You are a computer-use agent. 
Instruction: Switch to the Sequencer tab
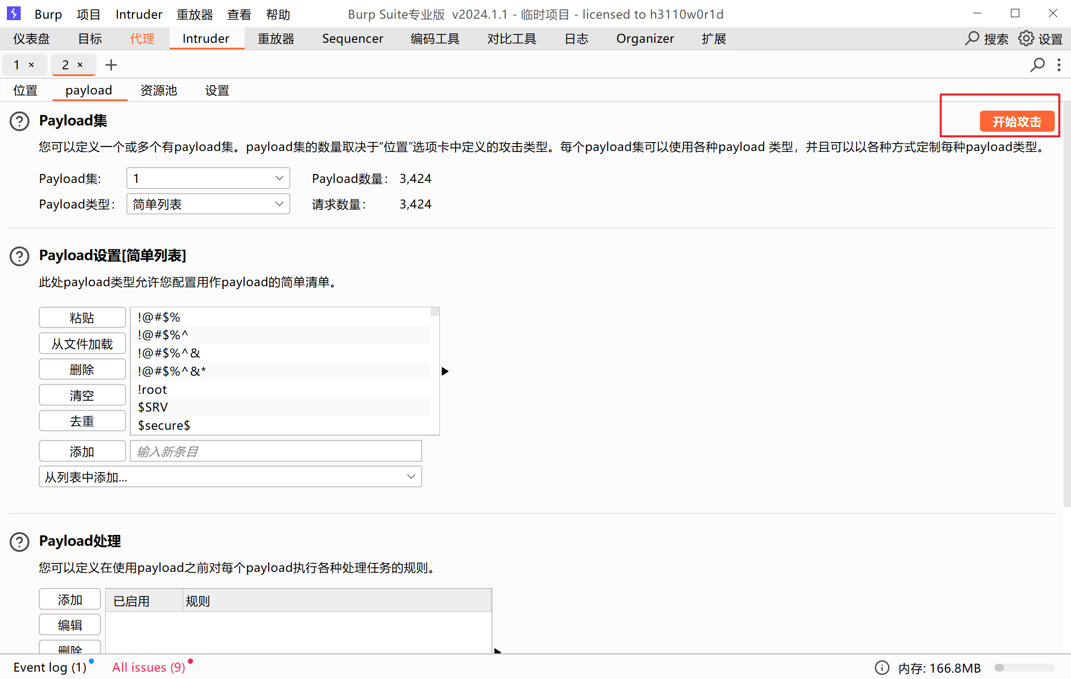coord(352,38)
